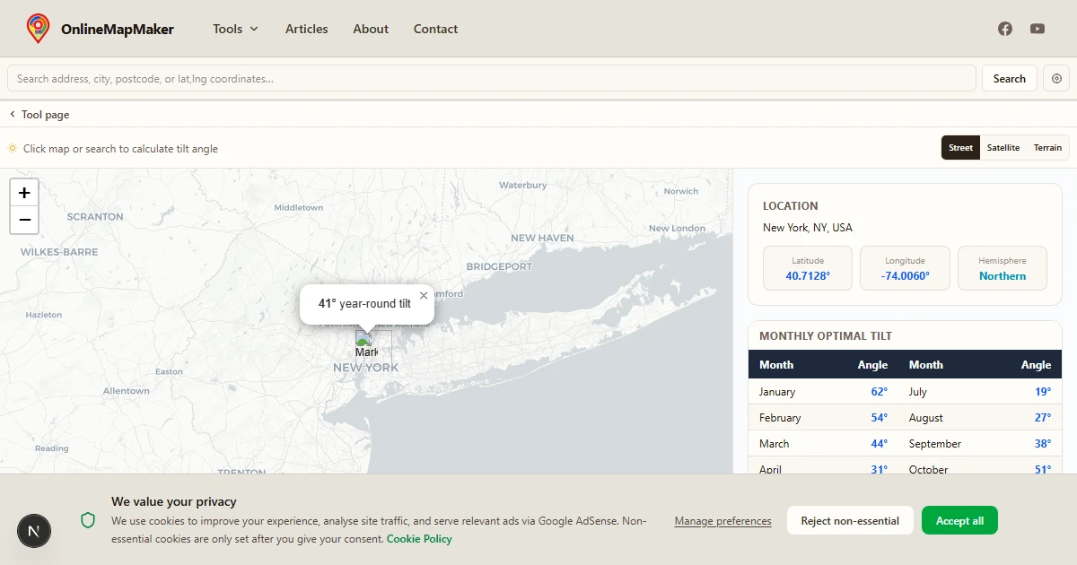Select January row angle 62°
The height and width of the screenshot is (565, 1077).
point(879,392)
